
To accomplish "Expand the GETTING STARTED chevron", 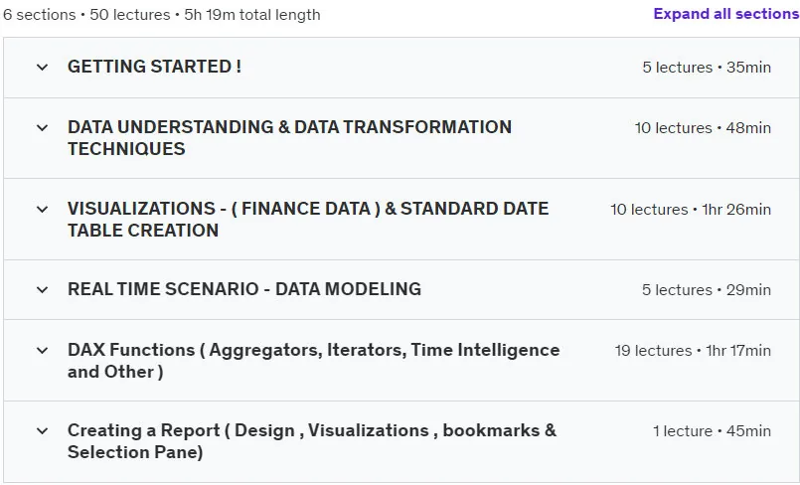I will click(x=43, y=68).
